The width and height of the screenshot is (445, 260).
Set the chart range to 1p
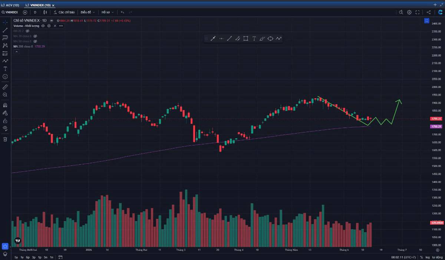point(40,257)
